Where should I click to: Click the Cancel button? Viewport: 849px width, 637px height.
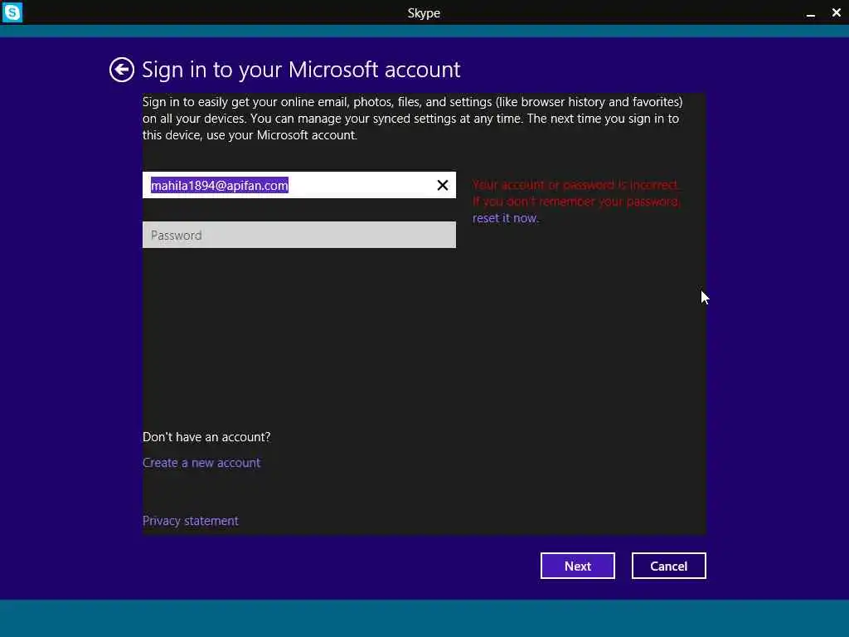pos(669,566)
